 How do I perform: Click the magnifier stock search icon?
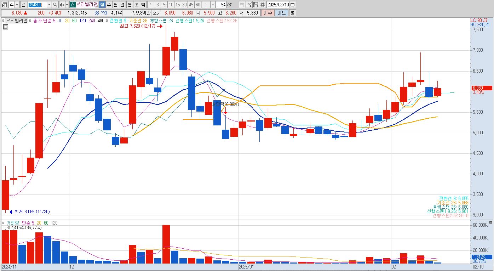(x=55, y=5)
